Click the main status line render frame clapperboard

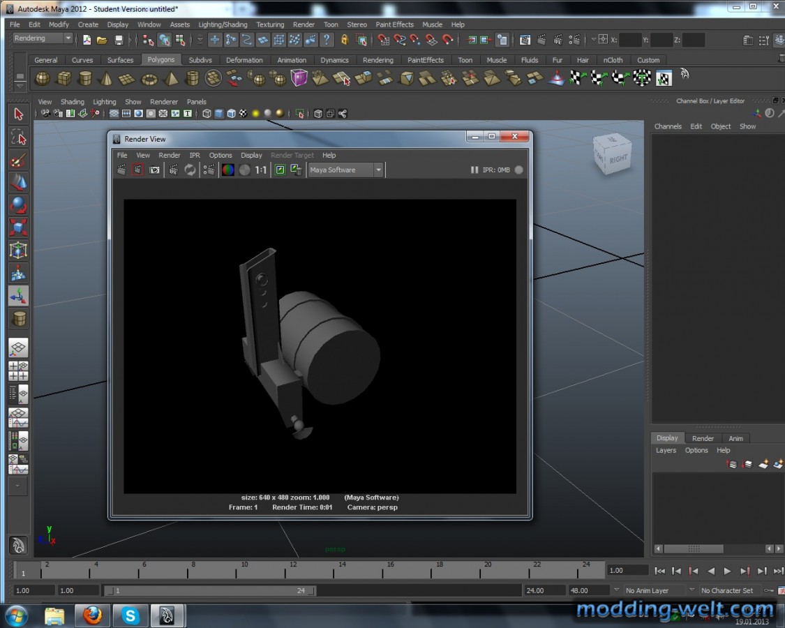click(541, 40)
